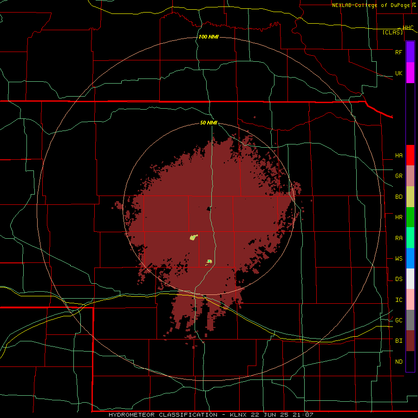418x418 pixels.
Task: Click the WS blue legend swatch
Action: 410,258
